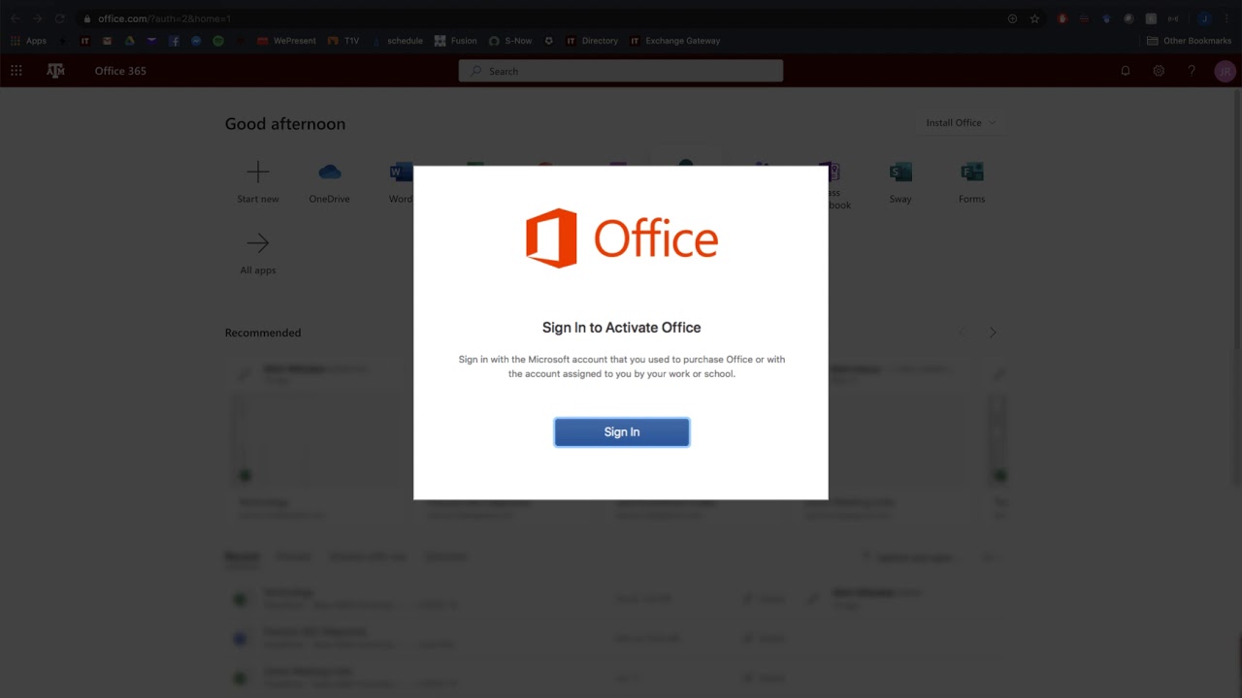Screen dimensions: 1242x698
Task: Open the Chrome three-dot menu
Action: click(x=1227, y=18)
